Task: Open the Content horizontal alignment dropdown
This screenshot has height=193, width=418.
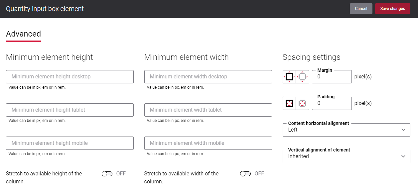Action: pos(346,130)
